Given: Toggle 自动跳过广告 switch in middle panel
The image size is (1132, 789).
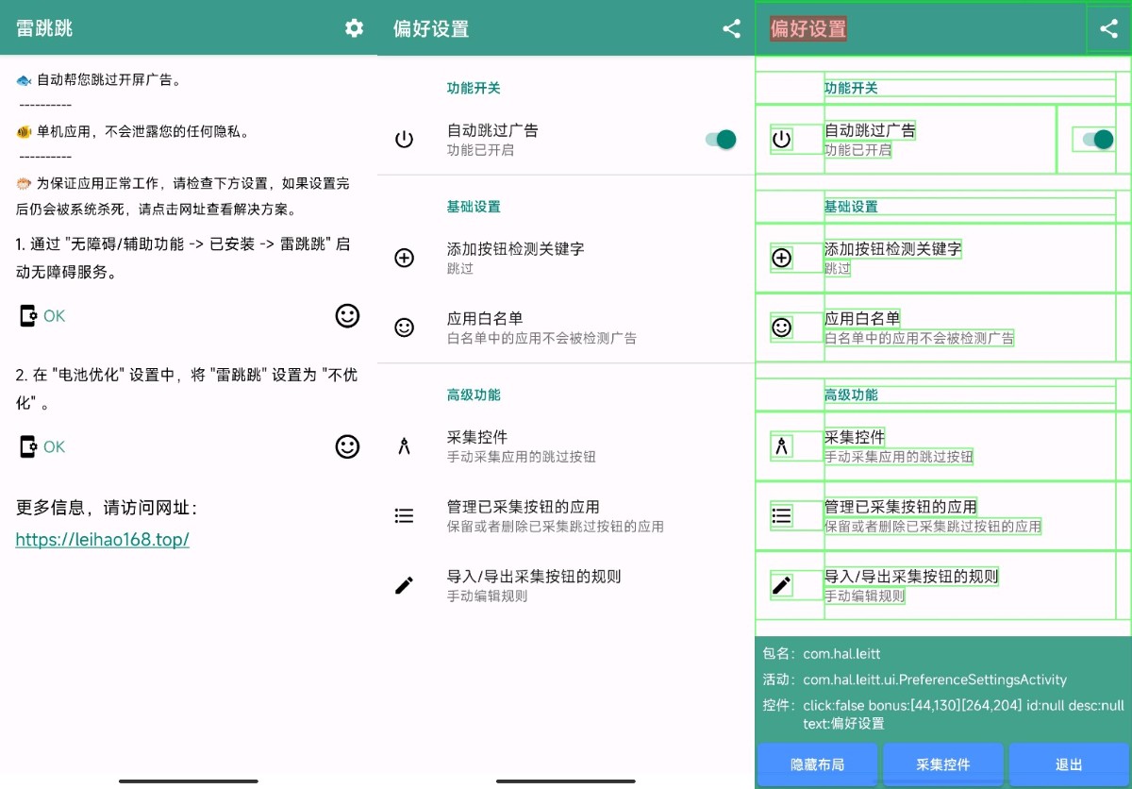Looking at the screenshot, I should point(721,140).
